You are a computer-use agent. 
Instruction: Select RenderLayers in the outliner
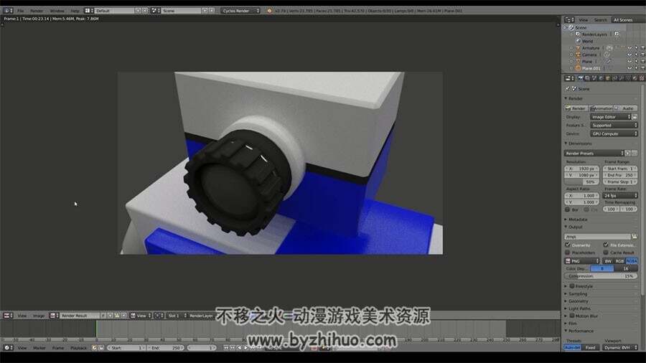(x=594, y=34)
